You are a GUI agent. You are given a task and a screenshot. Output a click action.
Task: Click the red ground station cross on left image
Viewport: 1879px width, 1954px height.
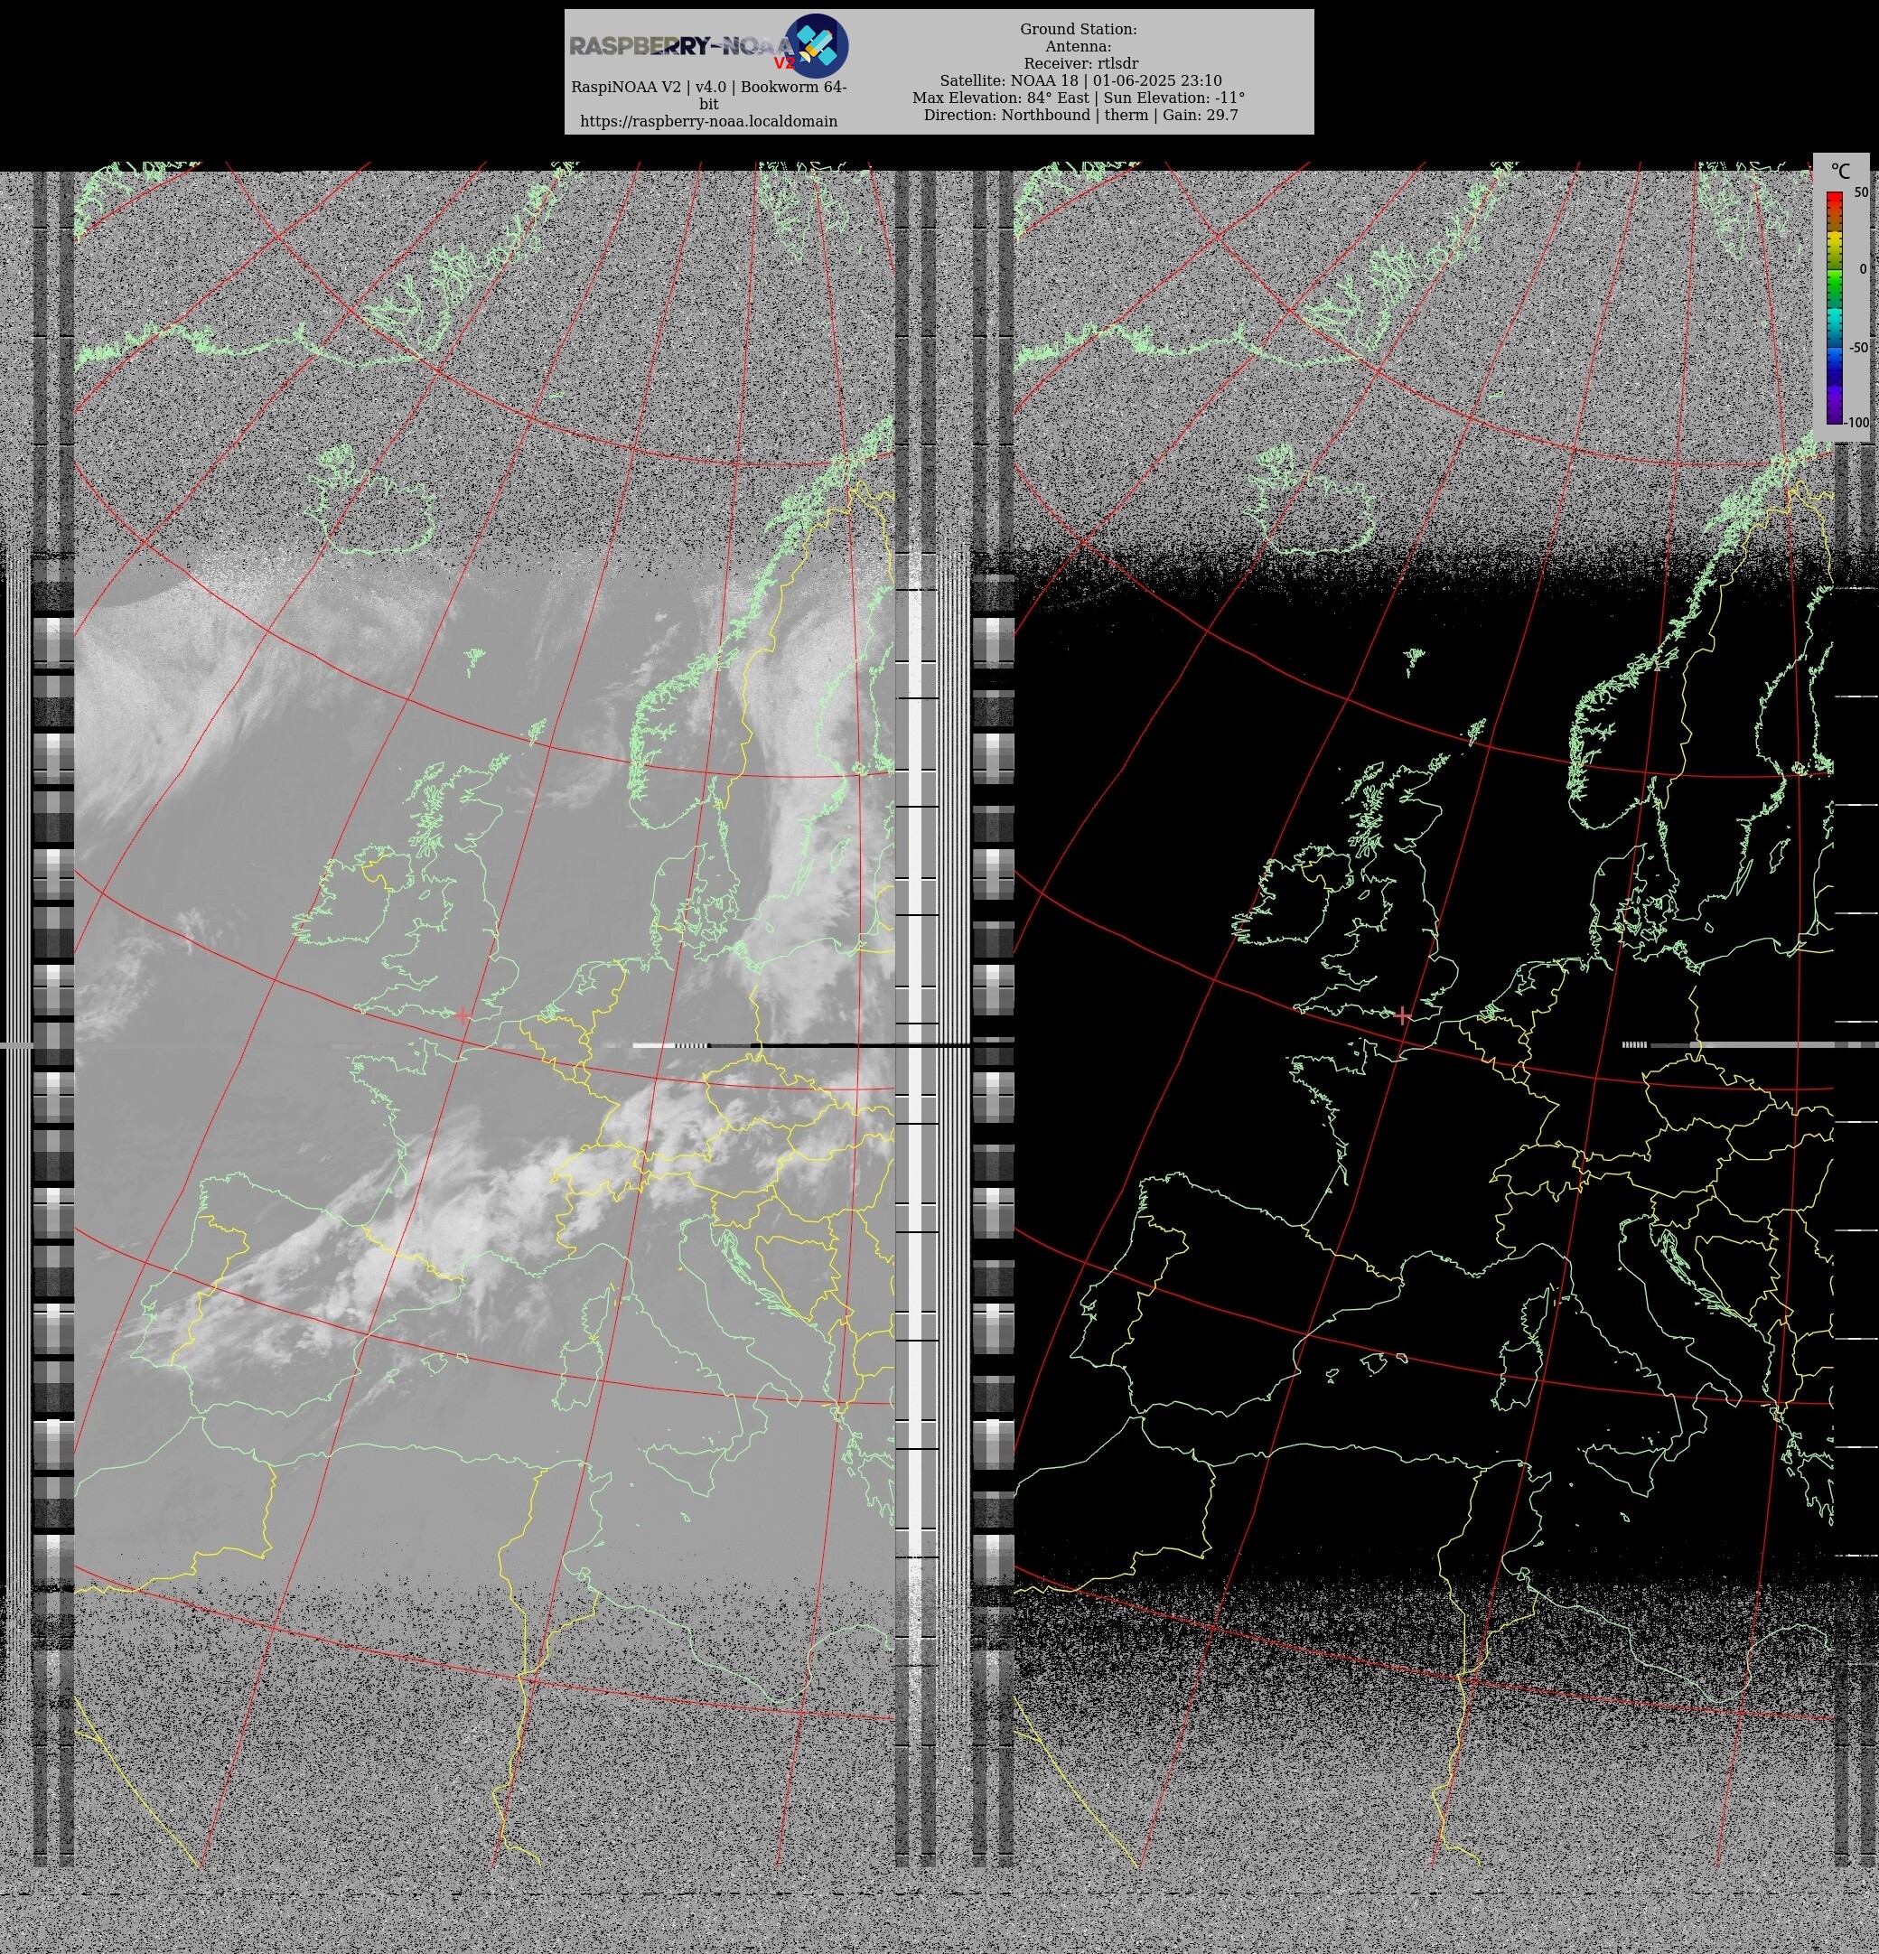click(463, 1016)
